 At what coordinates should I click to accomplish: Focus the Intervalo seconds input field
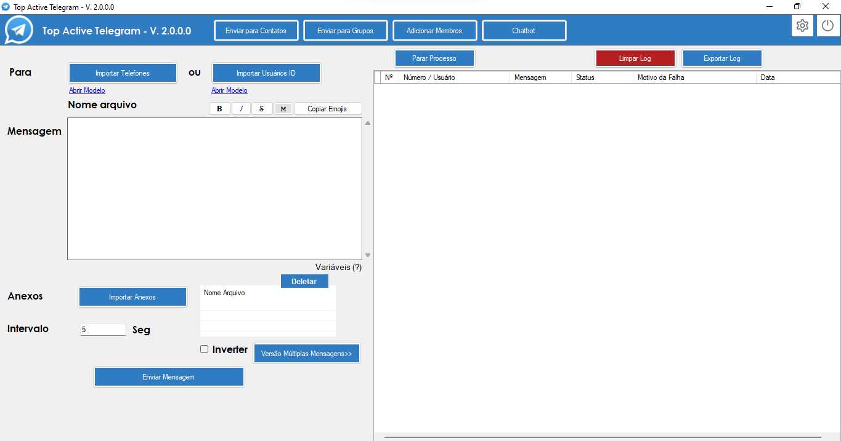click(x=103, y=330)
